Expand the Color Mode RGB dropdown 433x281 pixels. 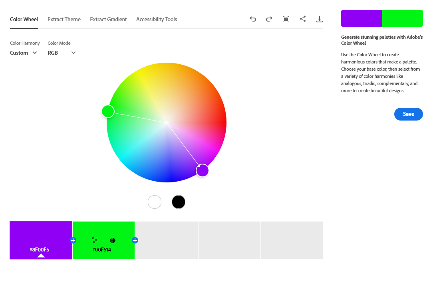pyautogui.click(x=62, y=53)
